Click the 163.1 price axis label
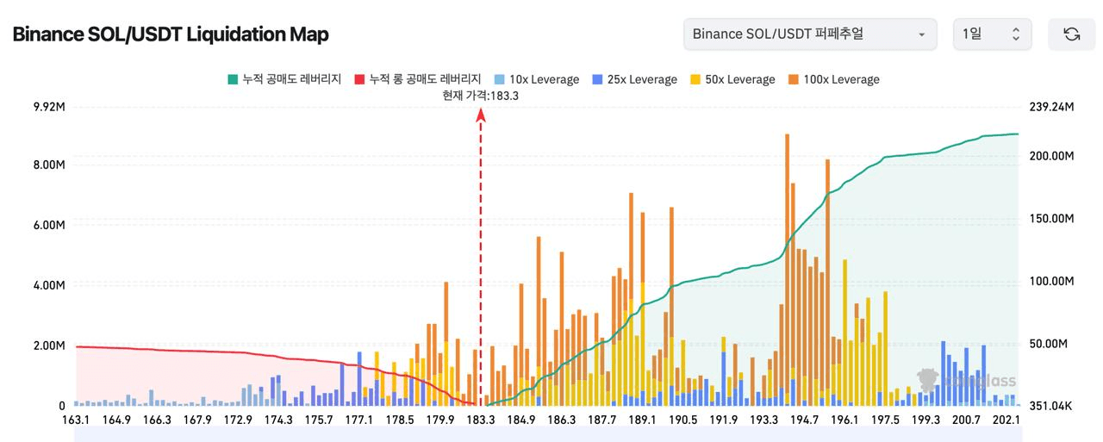This screenshot has width=1103, height=442. (x=76, y=420)
